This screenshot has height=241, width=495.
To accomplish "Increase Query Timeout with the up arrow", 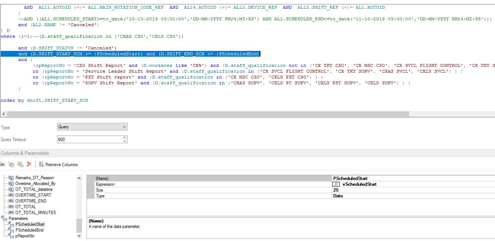I will click(125, 137).
